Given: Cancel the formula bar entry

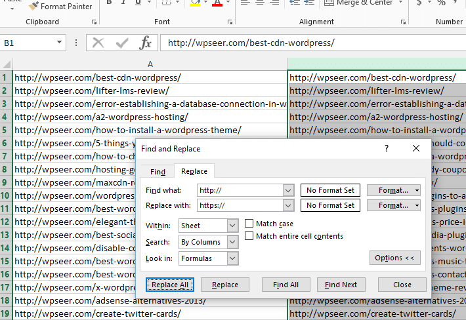Looking at the screenshot, I should point(98,43).
